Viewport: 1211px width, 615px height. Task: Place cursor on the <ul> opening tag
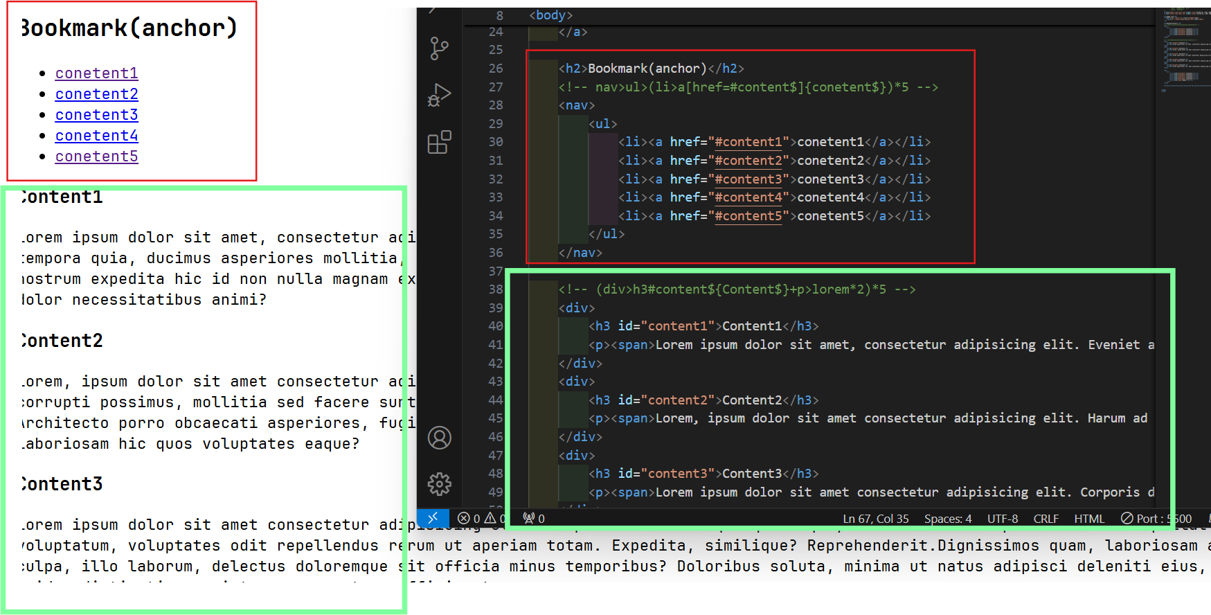602,124
